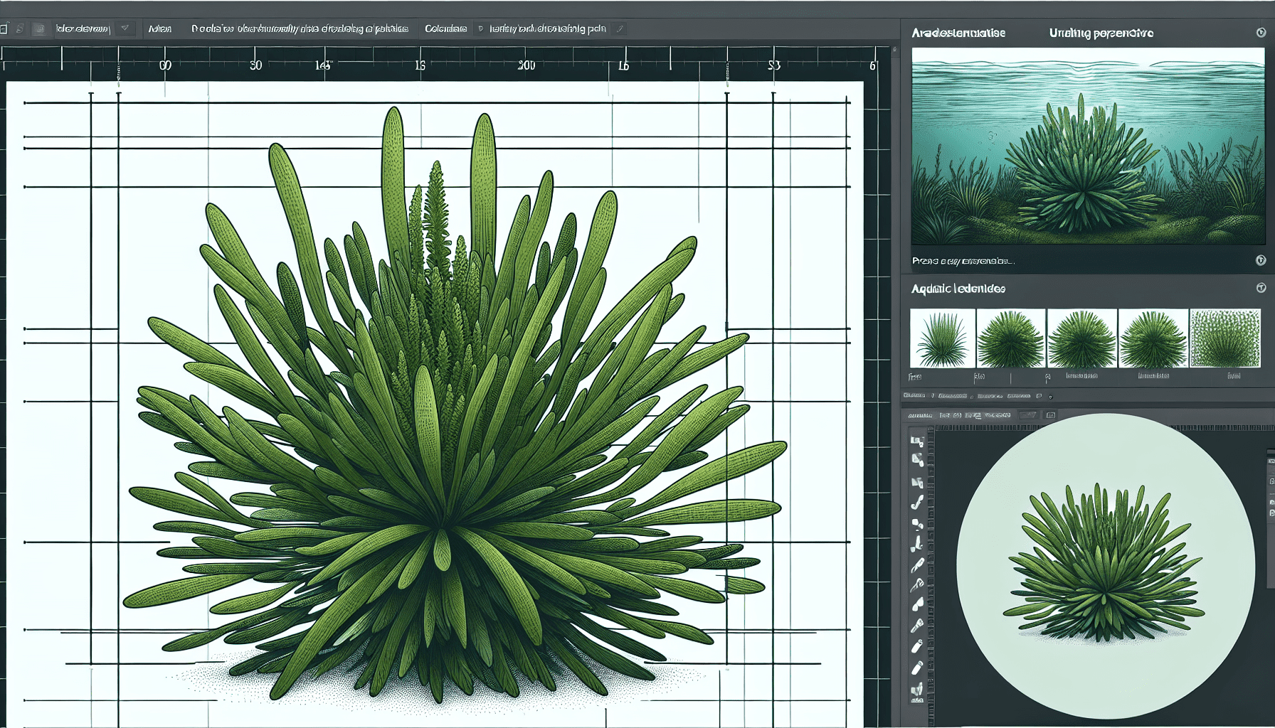1275x728 pixels.
Task: Select the 'Ido dorown' combo box text
Action: 83,29
